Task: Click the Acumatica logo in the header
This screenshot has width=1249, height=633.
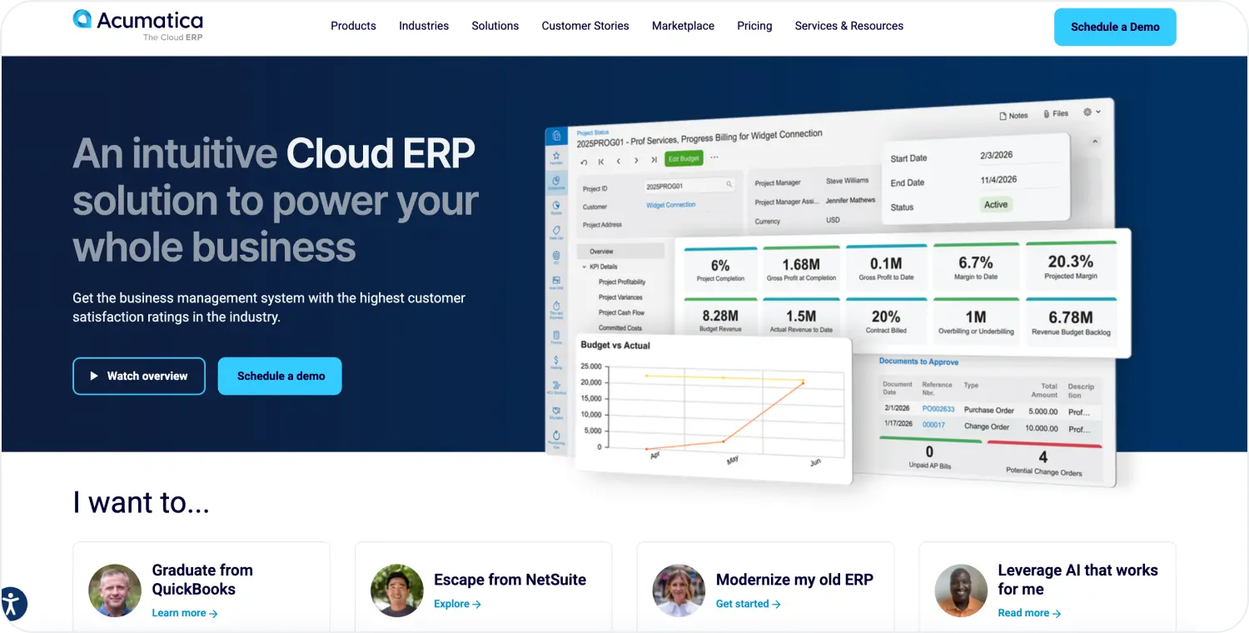Action: [x=137, y=25]
